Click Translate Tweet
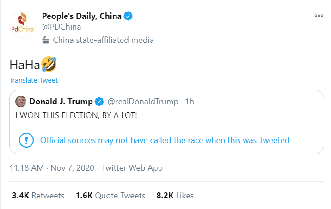331x209 pixels. [x=34, y=80]
